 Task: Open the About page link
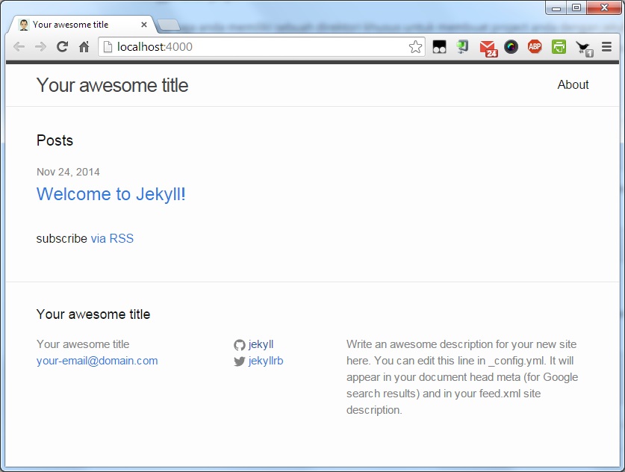573,85
